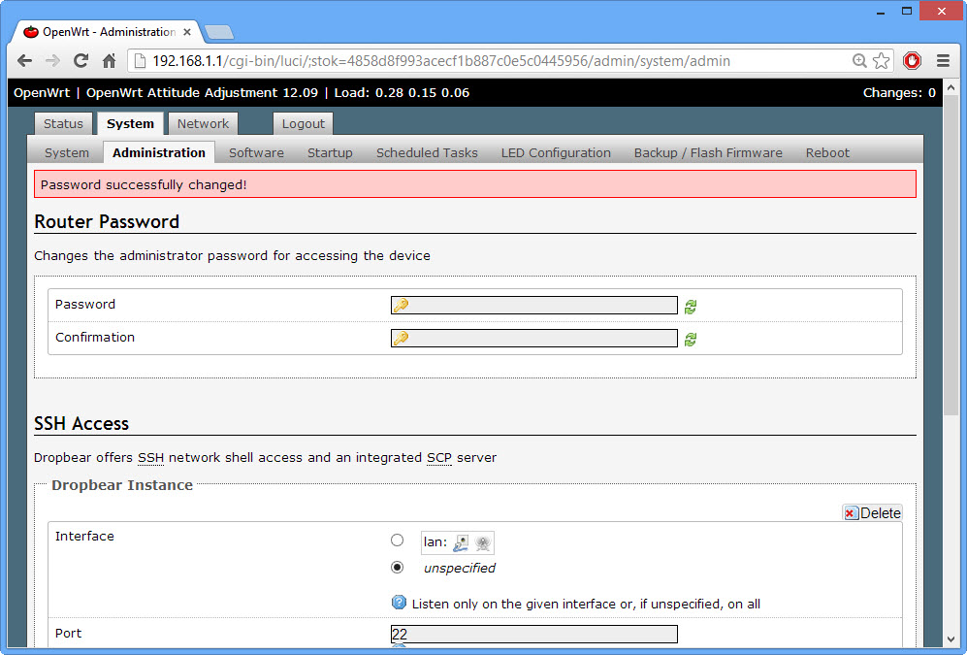
Task: Click the page scrollbar up arrow
Action: [951, 87]
